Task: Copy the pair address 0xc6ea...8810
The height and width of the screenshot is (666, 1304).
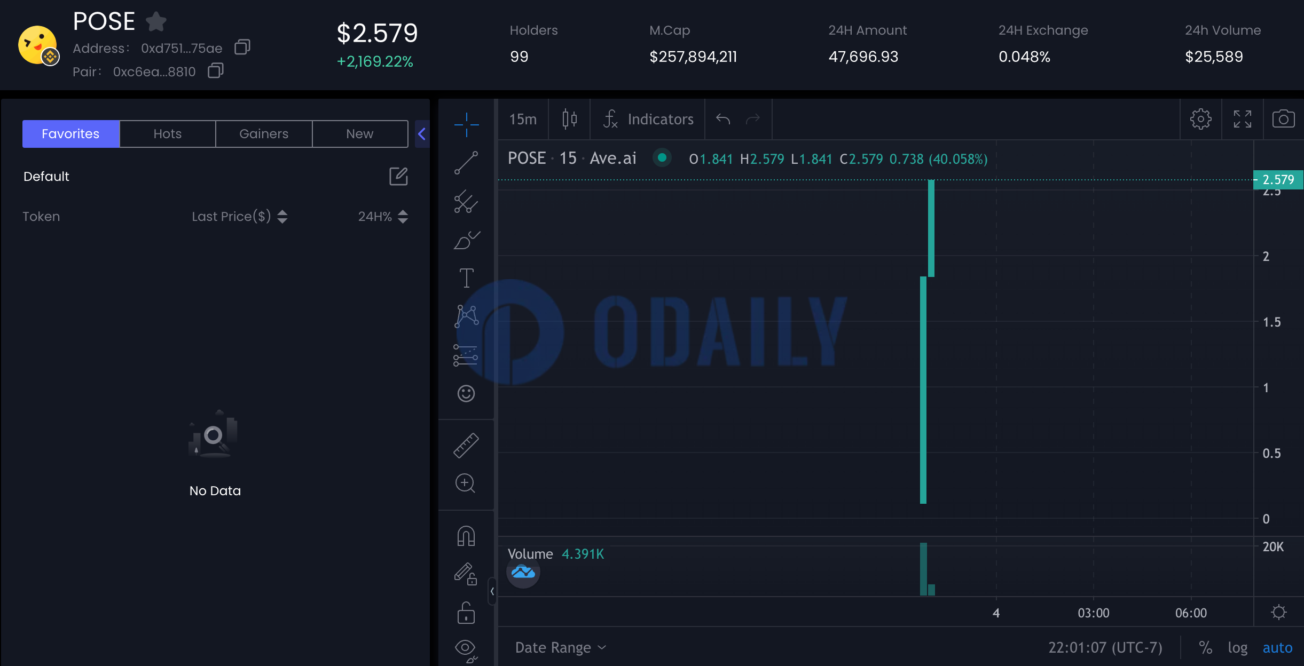Action: (x=216, y=71)
